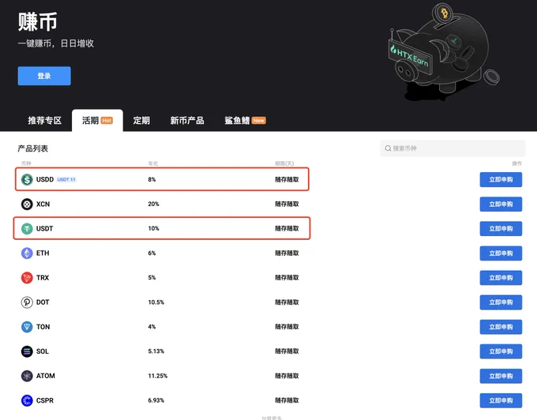Click 立即申购 for USDD
This screenshot has height=420, width=537.
(x=501, y=180)
